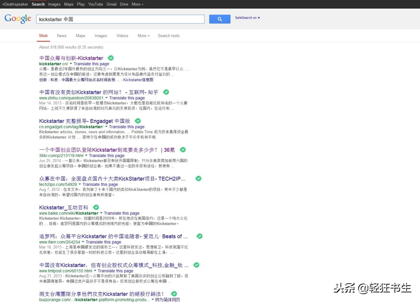Screen dimensions: 420x302
Task: Click the green badge on the buzzorange result
Action: (x=174, y=294)
